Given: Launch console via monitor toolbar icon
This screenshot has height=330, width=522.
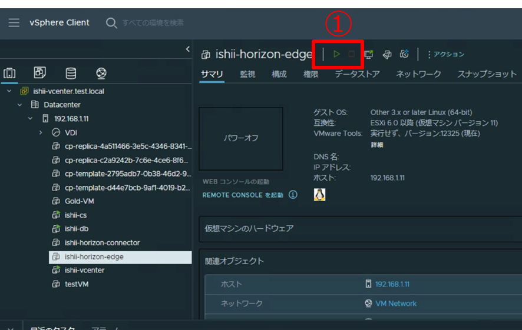Looking at the screenshot, I should [x=369, y=54].
